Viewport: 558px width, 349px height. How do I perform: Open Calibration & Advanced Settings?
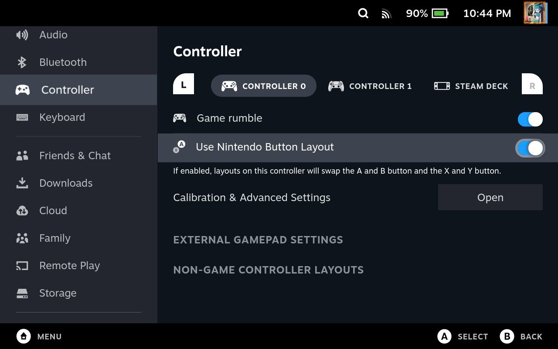click(x=490, y=197)
